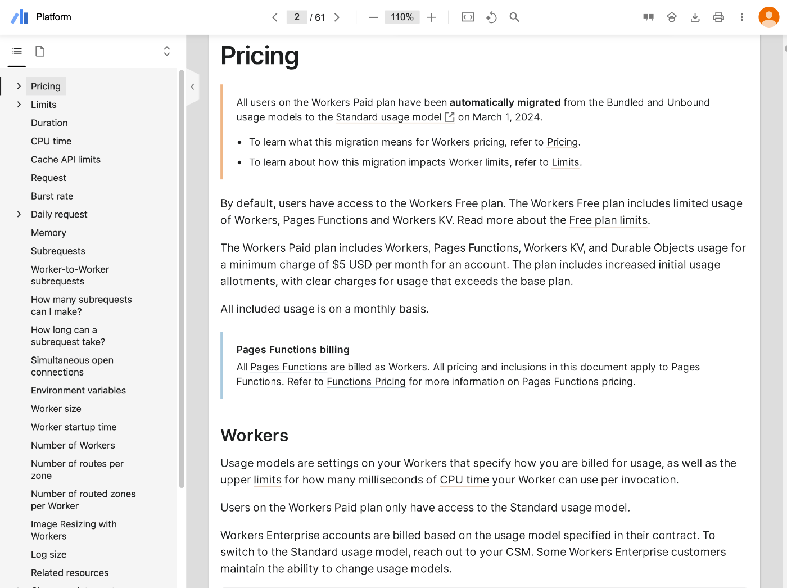Collapse the sidebar panel handle
This screenshot has width=787, height=588.
[x=192, y=87]
